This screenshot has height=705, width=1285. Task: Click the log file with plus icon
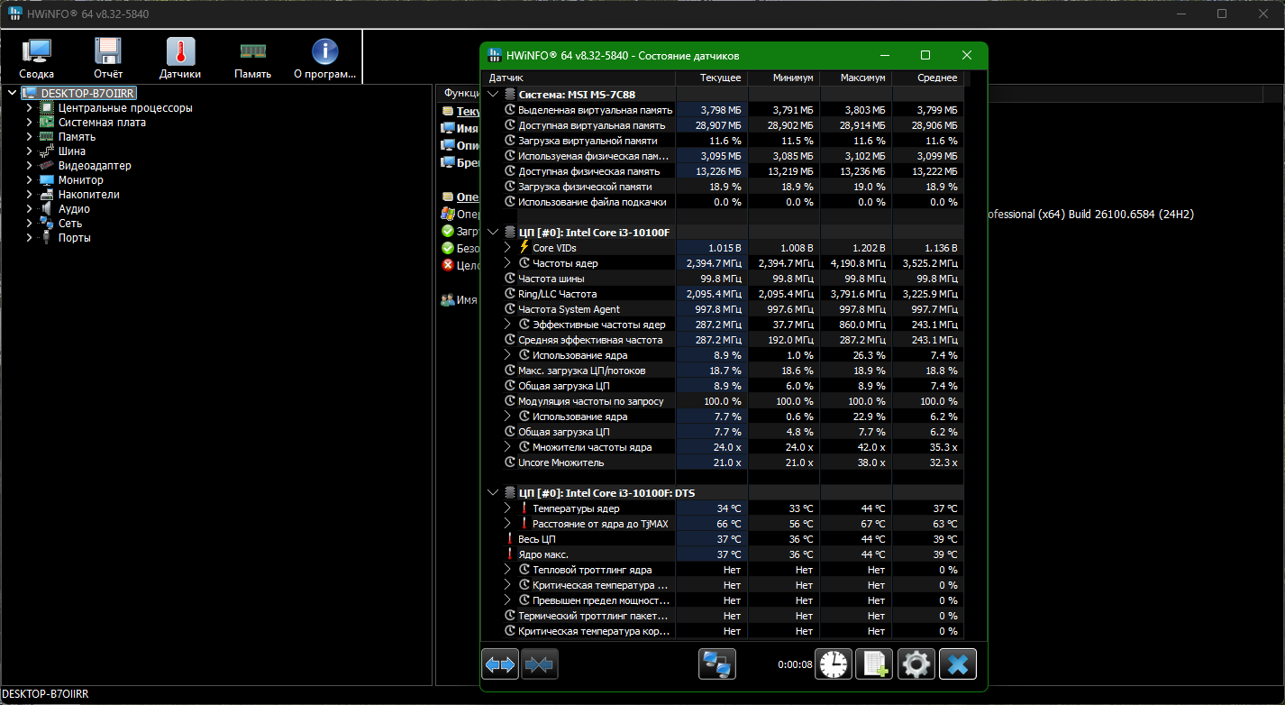(x=874, y=664)
